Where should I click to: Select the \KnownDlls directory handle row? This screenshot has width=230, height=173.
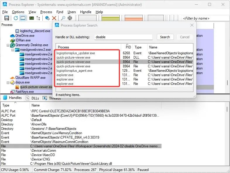tap(81, 124)
